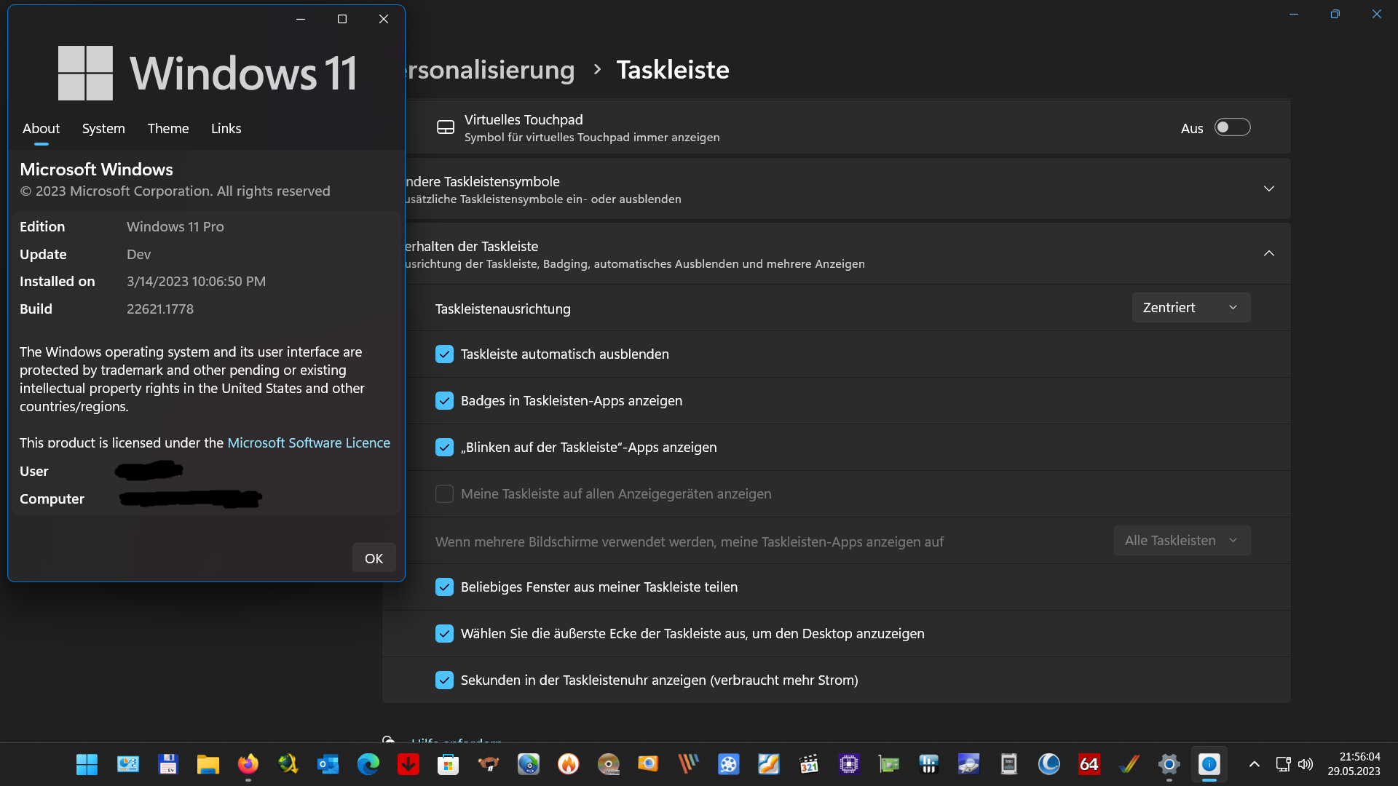Viewport: 1398px width, 786px height.
Task: Click the red AIDA64 taskbar icon
Action: tap(1089, 764)
